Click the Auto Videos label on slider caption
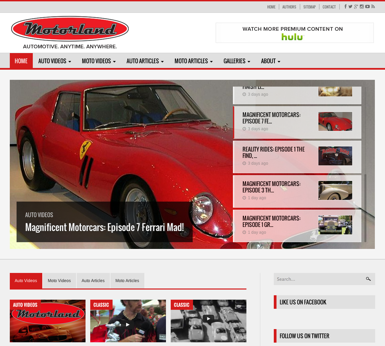Image resolution: width=385 pixels, height=346 pixels. pyautogui.click(x=39, y=215)
